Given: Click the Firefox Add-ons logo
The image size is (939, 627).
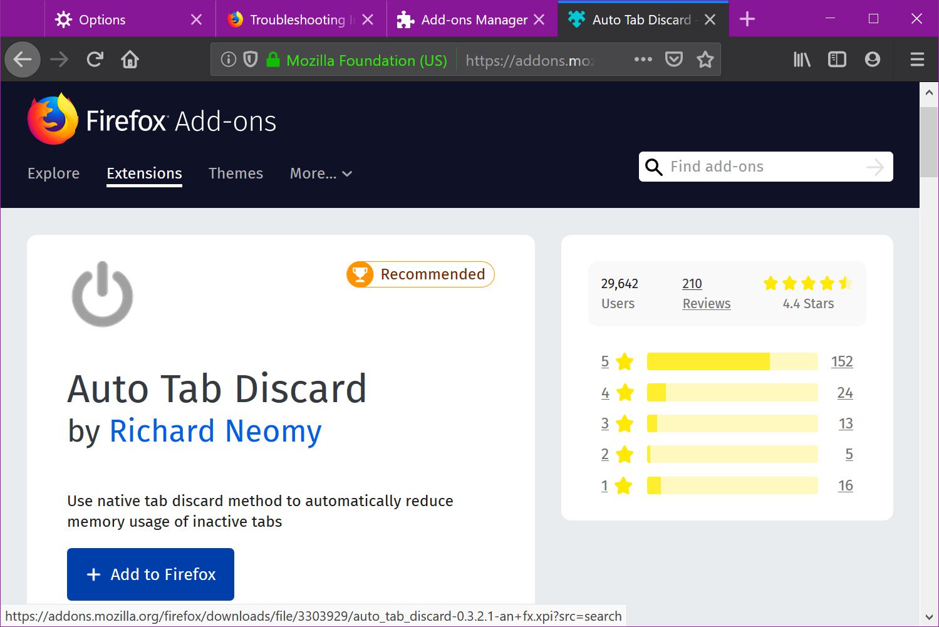Looking at the screenshot, I should pyautogui.click(x=152, y=120).
